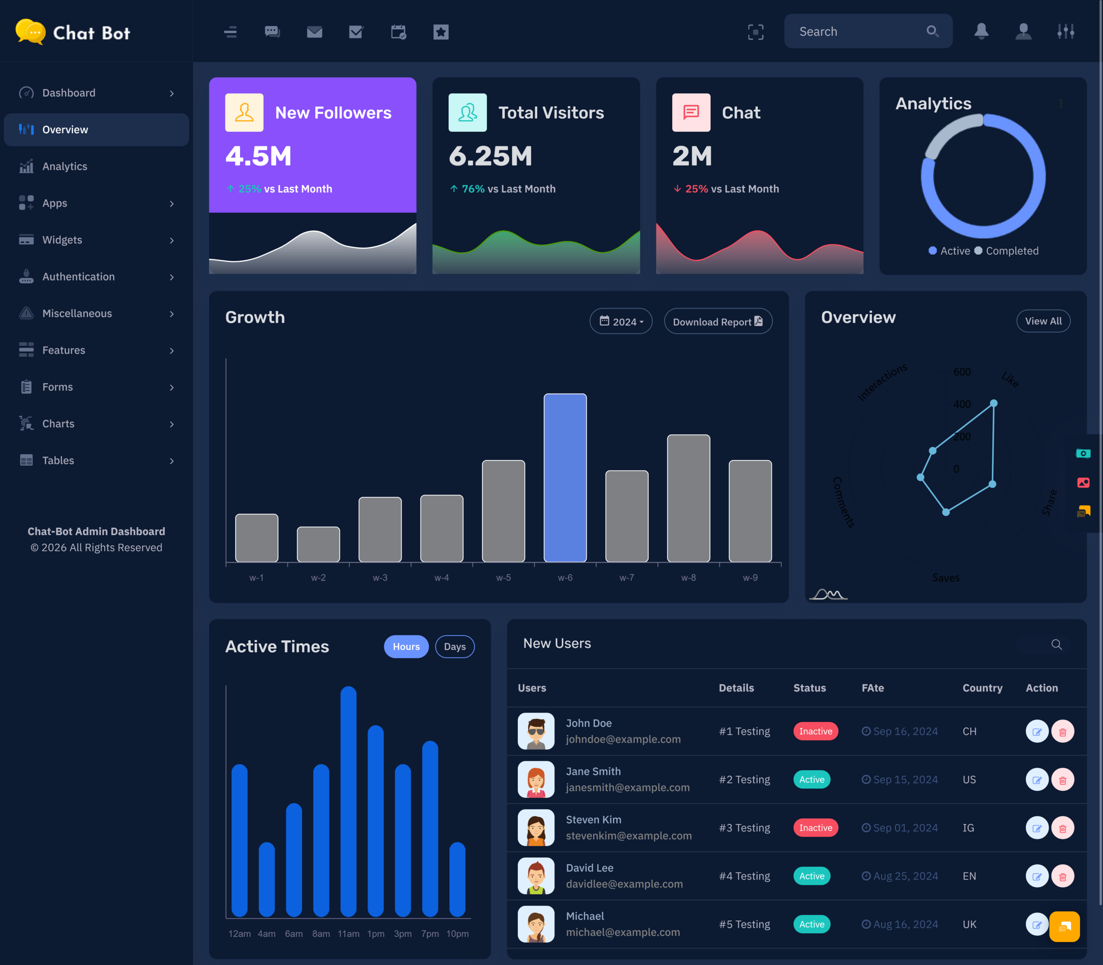This screenshot has width=1103, height=965.
Task: Edit Jane Smith user row
Action: (1037, 780)
